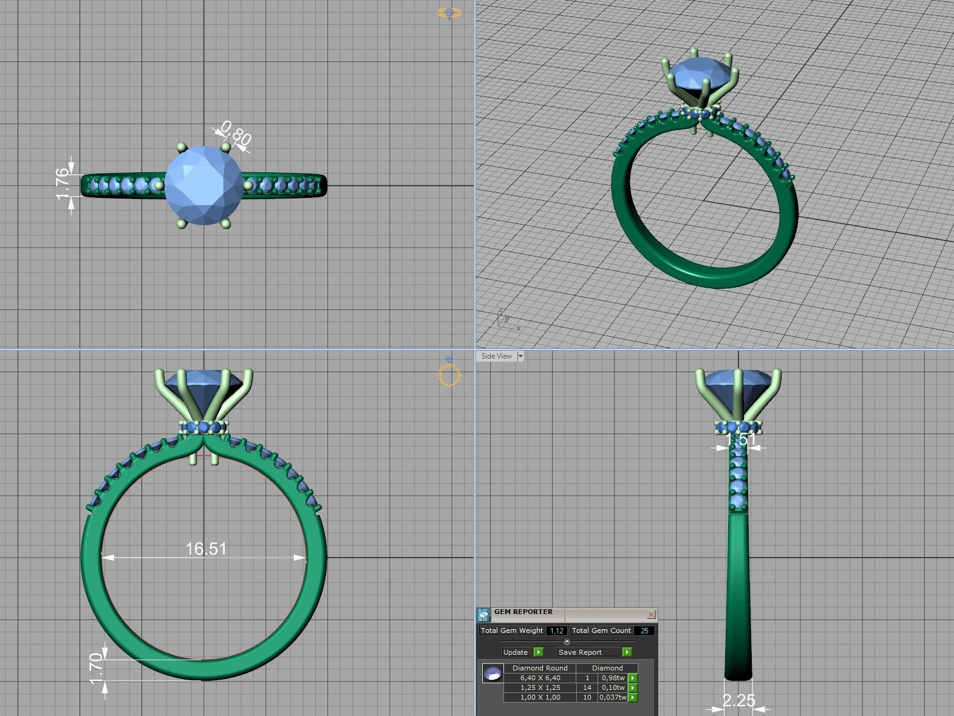Select the 1,25 X 1,25 gem row
The height and width of the screenshot is (716, 954).
pyautogui.click(x=571, y=687)
